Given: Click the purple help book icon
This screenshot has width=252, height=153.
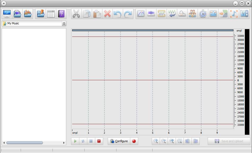Looking at the screenshot, I should [61, 13].
